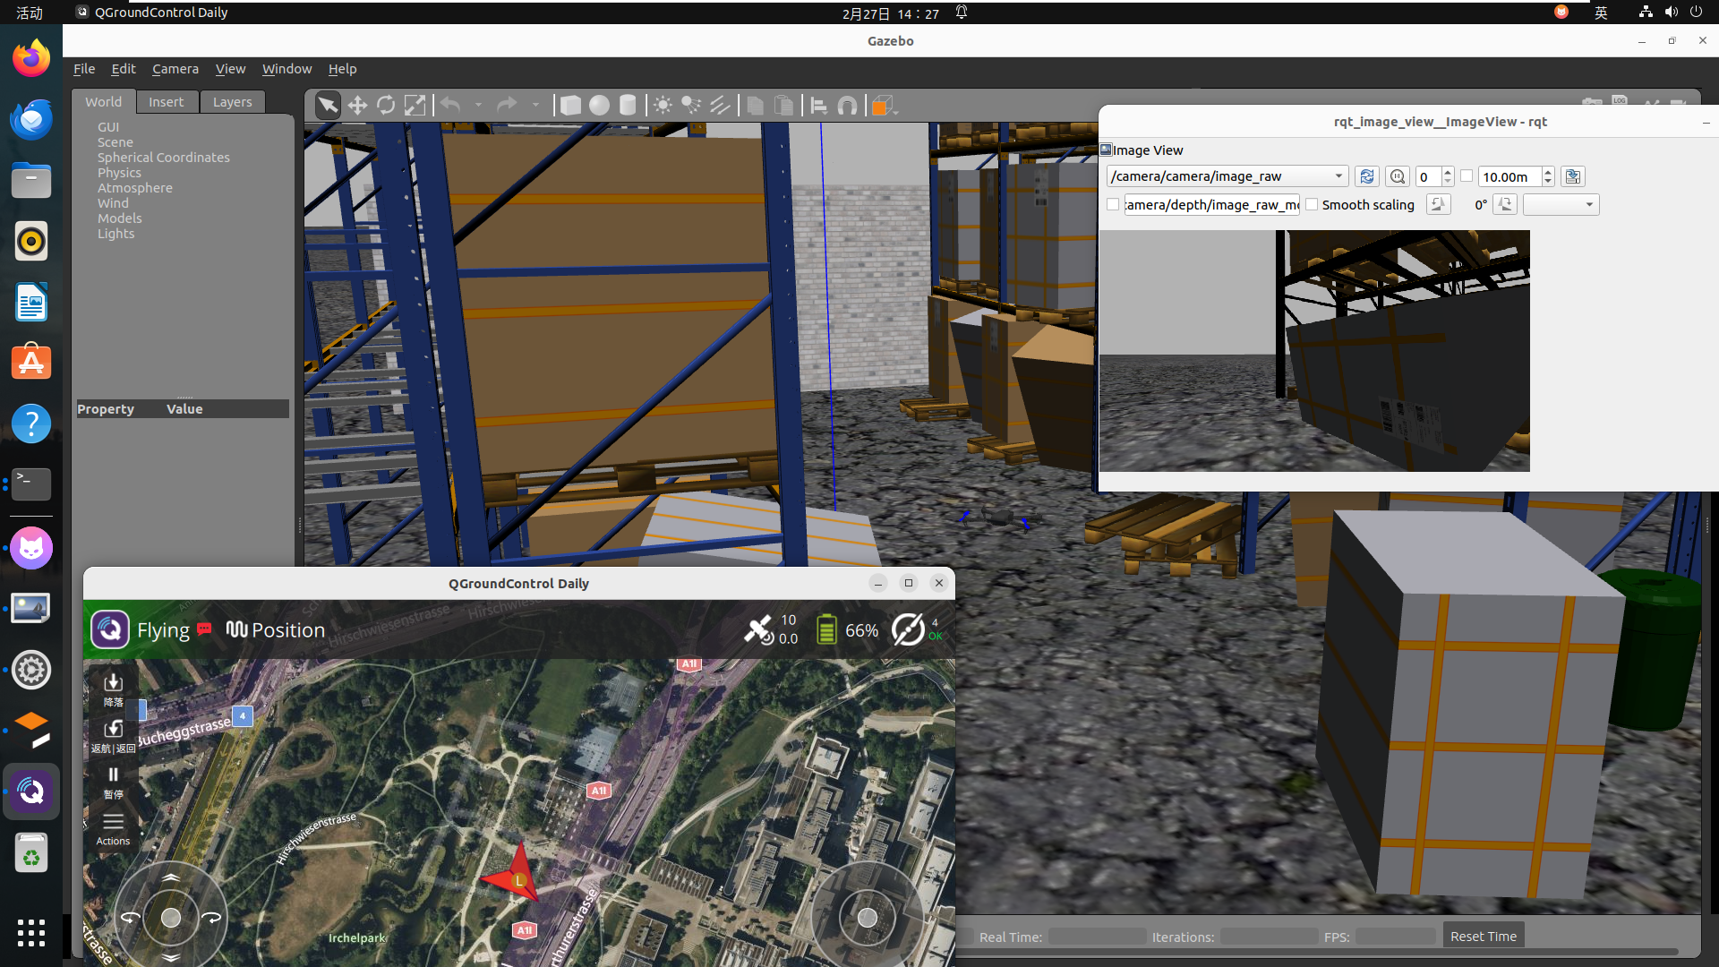This screenshot has height=967, width=1719.
Task: Open the File menu in Gazebo
Action: 84,69
